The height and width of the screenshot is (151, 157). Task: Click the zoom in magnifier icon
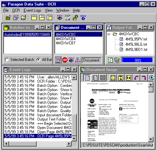(x=151, y=77)
